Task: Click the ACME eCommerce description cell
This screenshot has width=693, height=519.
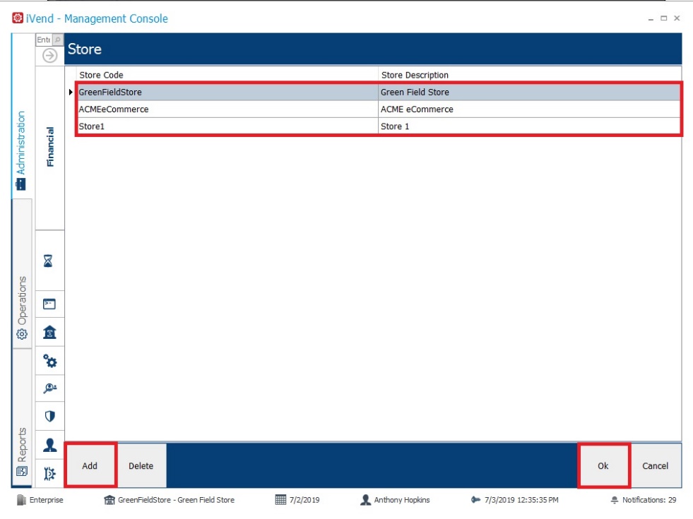Action: 530,109
